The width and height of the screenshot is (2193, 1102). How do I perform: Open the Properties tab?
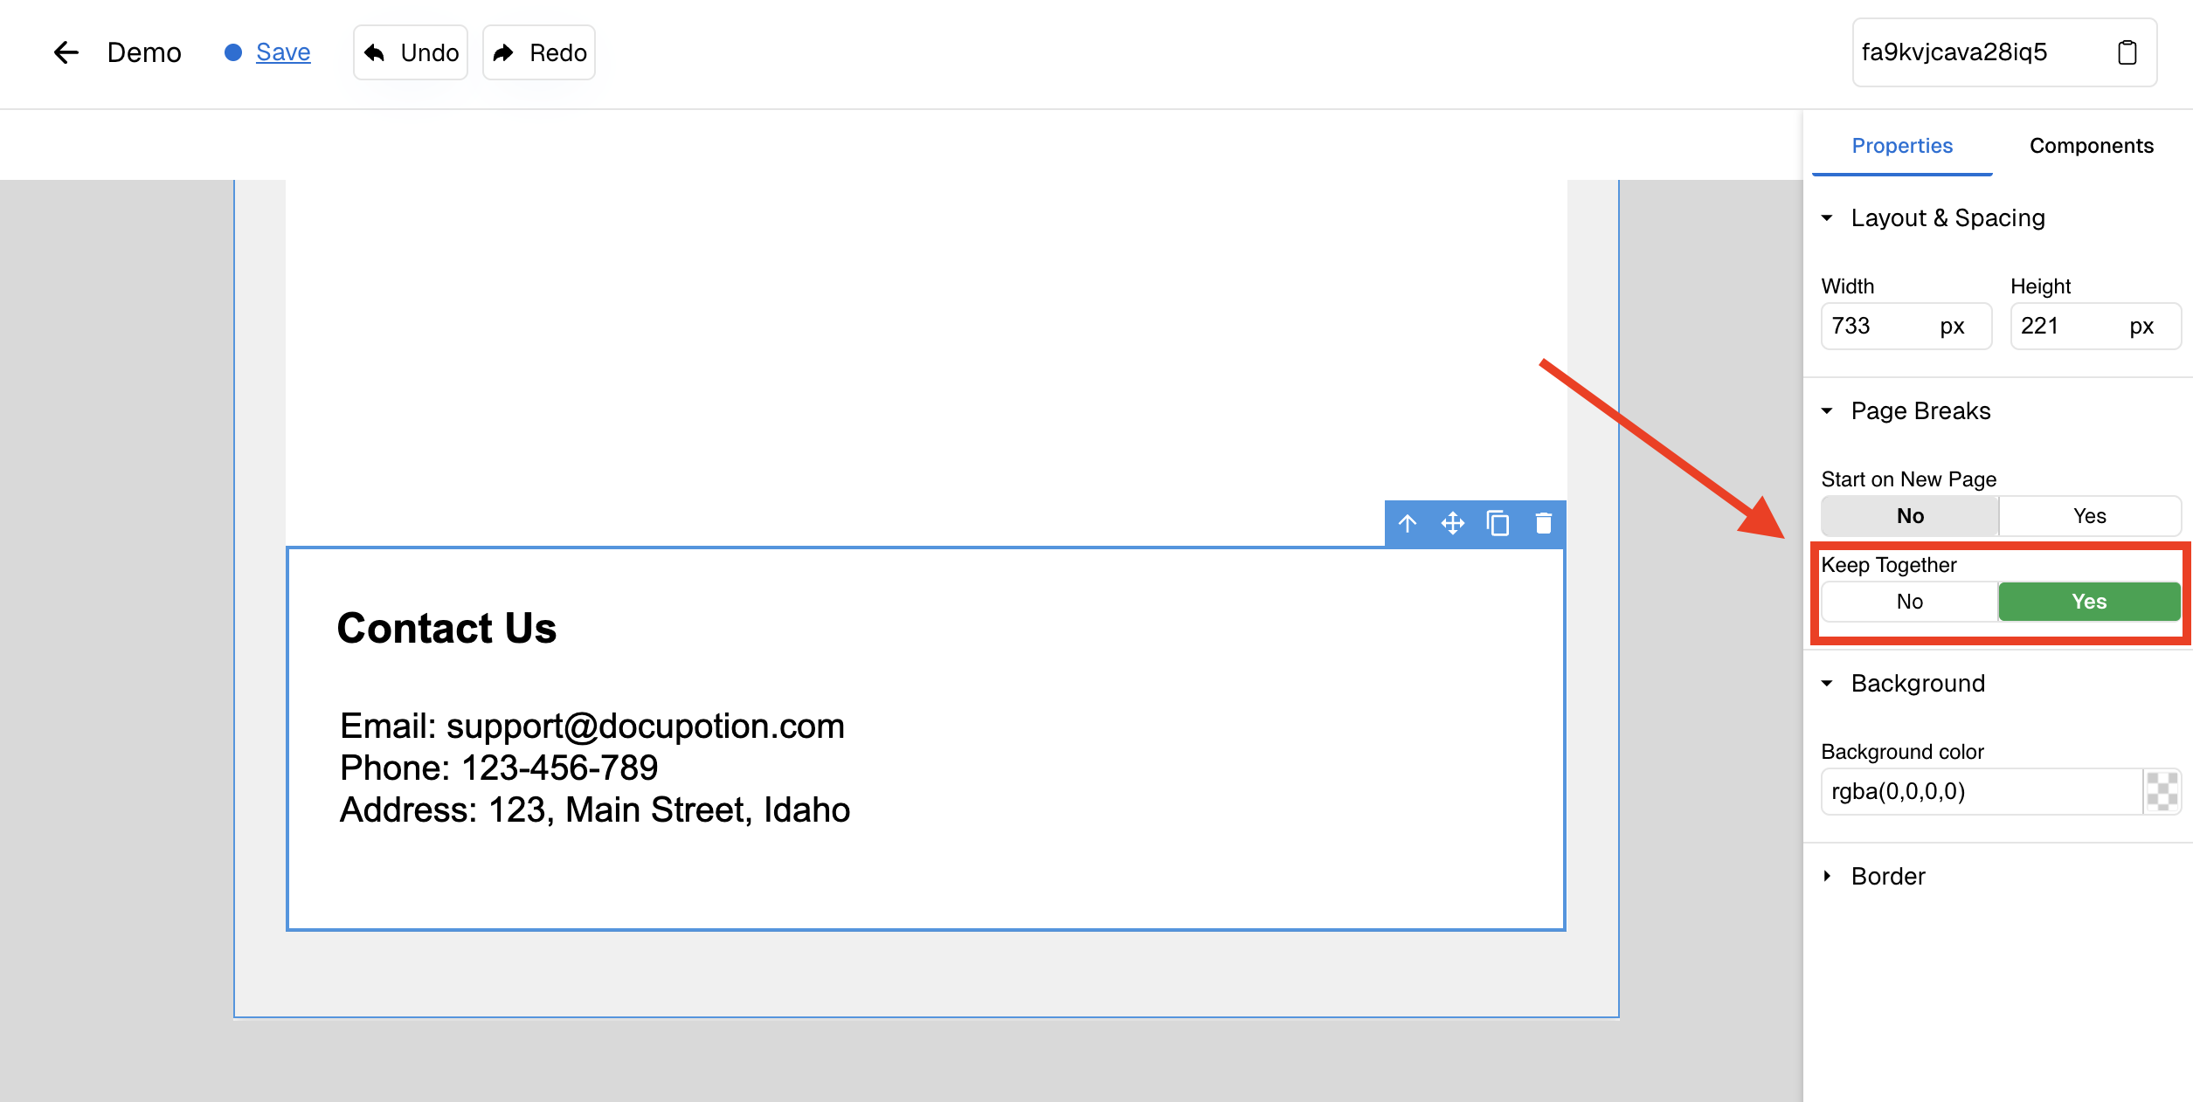(x=1902, y=146)
